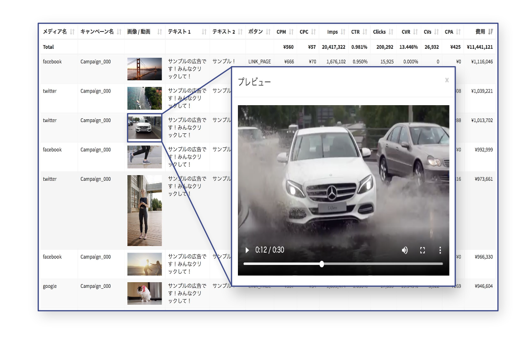Open the cat thumbnail
The width and height of the screenshot is (520, 339).
pos(145,293)
